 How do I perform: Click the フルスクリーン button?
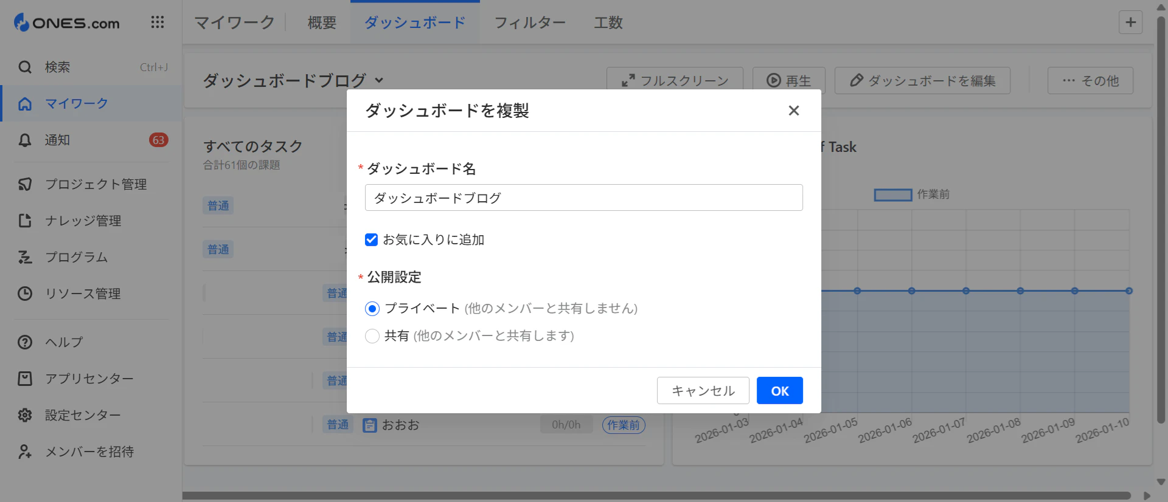[675, 81]
